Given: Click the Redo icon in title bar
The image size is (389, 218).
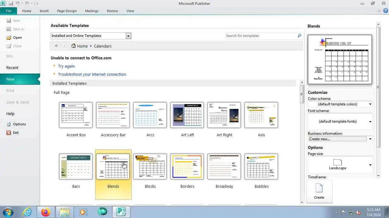Looking at the screenshot, I should (x=27, y=3).
